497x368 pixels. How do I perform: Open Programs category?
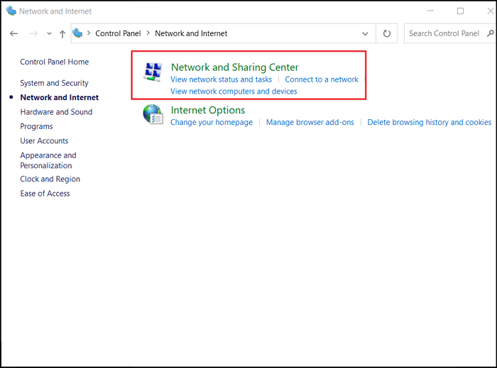coord(36,127)
